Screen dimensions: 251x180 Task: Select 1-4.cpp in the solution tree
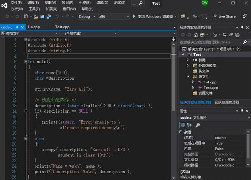tap(210, 82)
